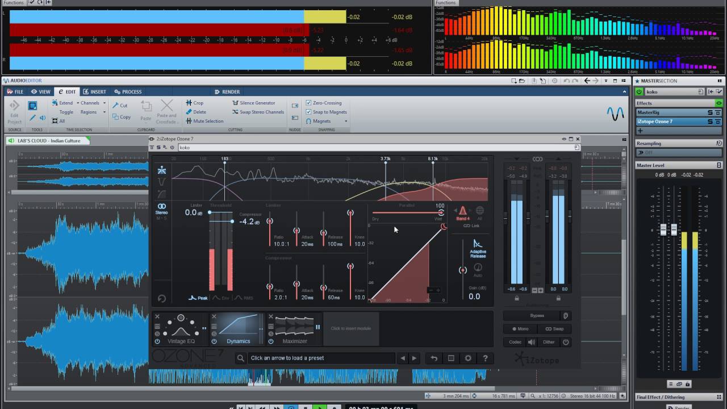Open the Silence Generator
727x409 pixels.
tap(253, 103)
